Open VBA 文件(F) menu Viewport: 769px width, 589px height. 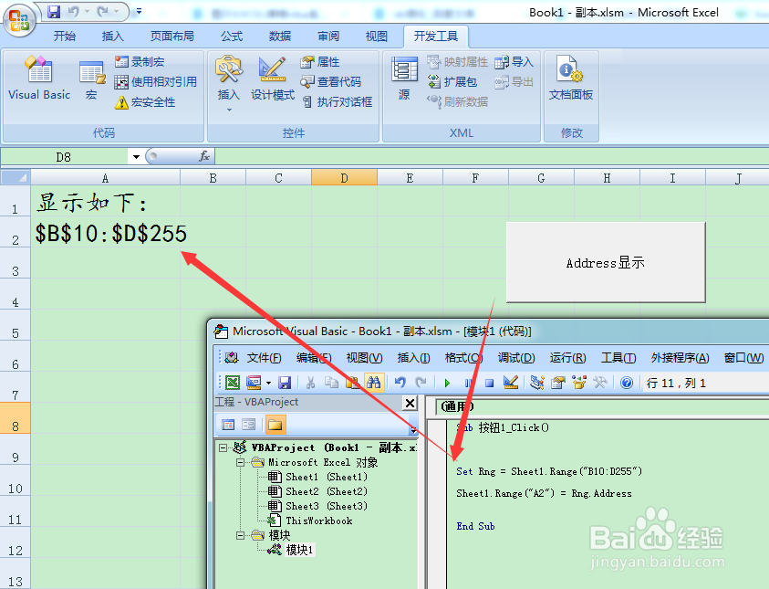pos(264,358)
